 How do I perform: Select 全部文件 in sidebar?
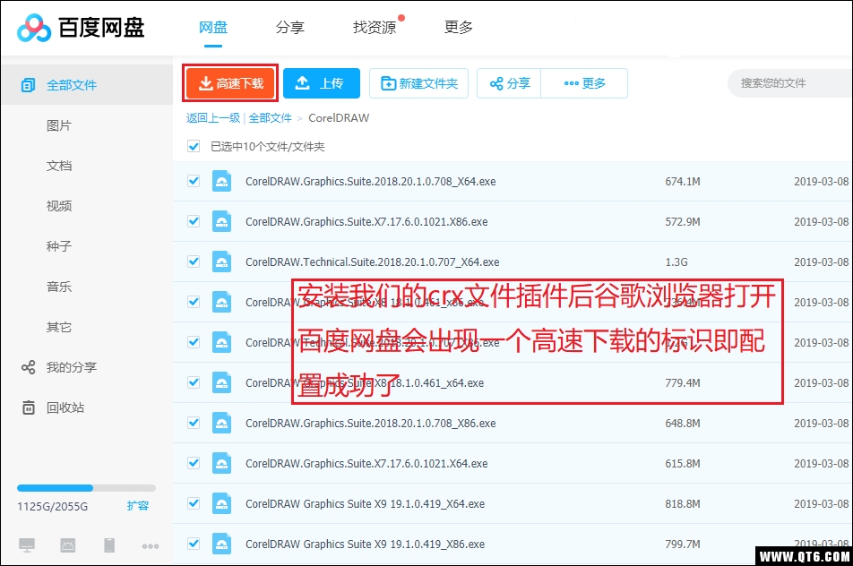point(87,85)
